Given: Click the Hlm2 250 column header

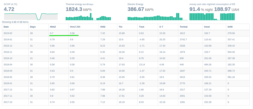Looking at the screenshot, I should coord(75,27).
